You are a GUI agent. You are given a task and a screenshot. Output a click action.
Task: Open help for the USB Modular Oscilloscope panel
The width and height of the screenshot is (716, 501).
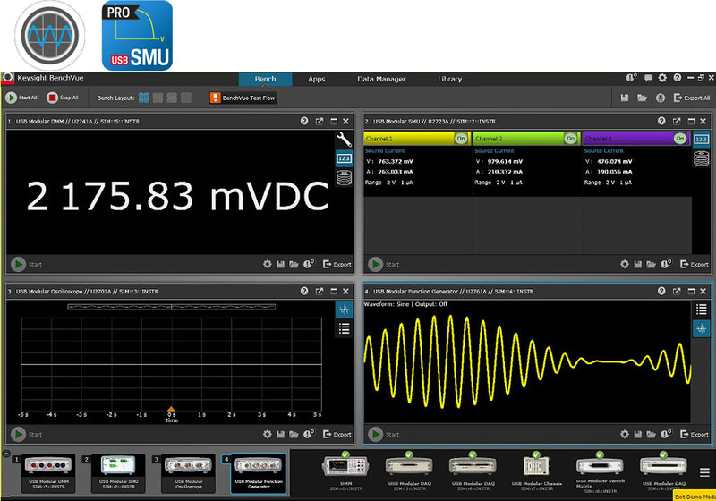click(304, 291)
